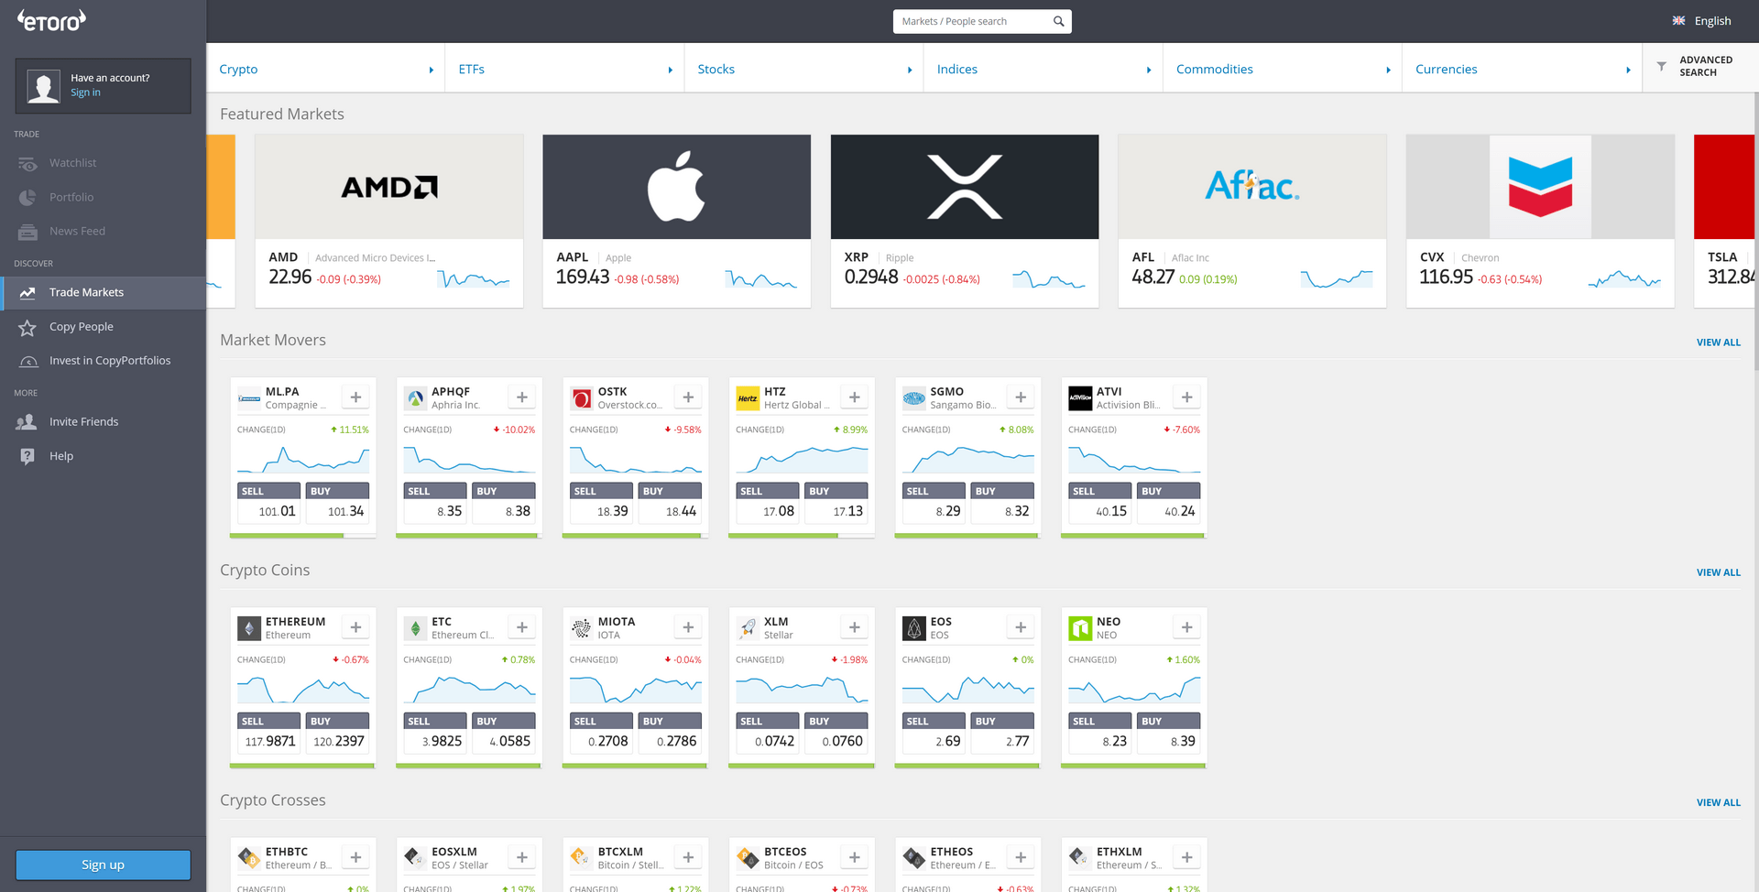Open the English language selector
Image resolution: width=1759 pixels, height=892 pixels.
(x=1702, y=20)
